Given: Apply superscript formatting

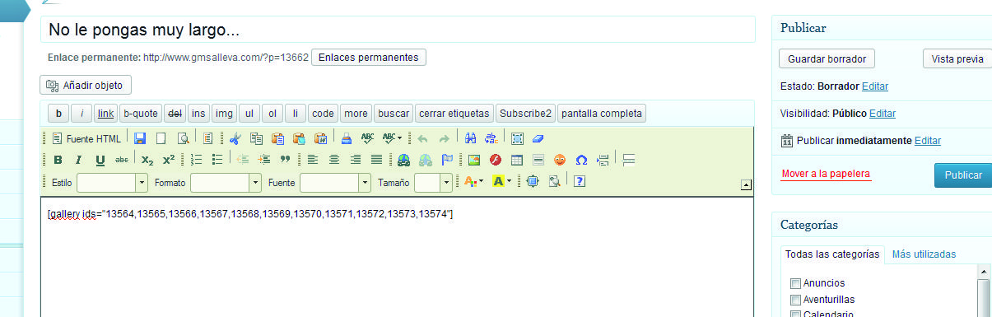Looking at the screenshot, I should 169,160.
